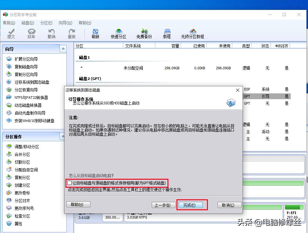Open the 磁盘(D) menu

tap(28, 23)
